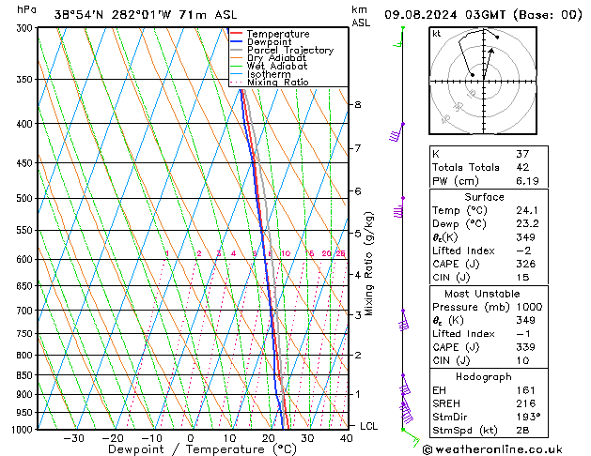Click the 'Wet Adiabat' legend label
Viewport: 591px width, 456px height.
coord(277,66)
